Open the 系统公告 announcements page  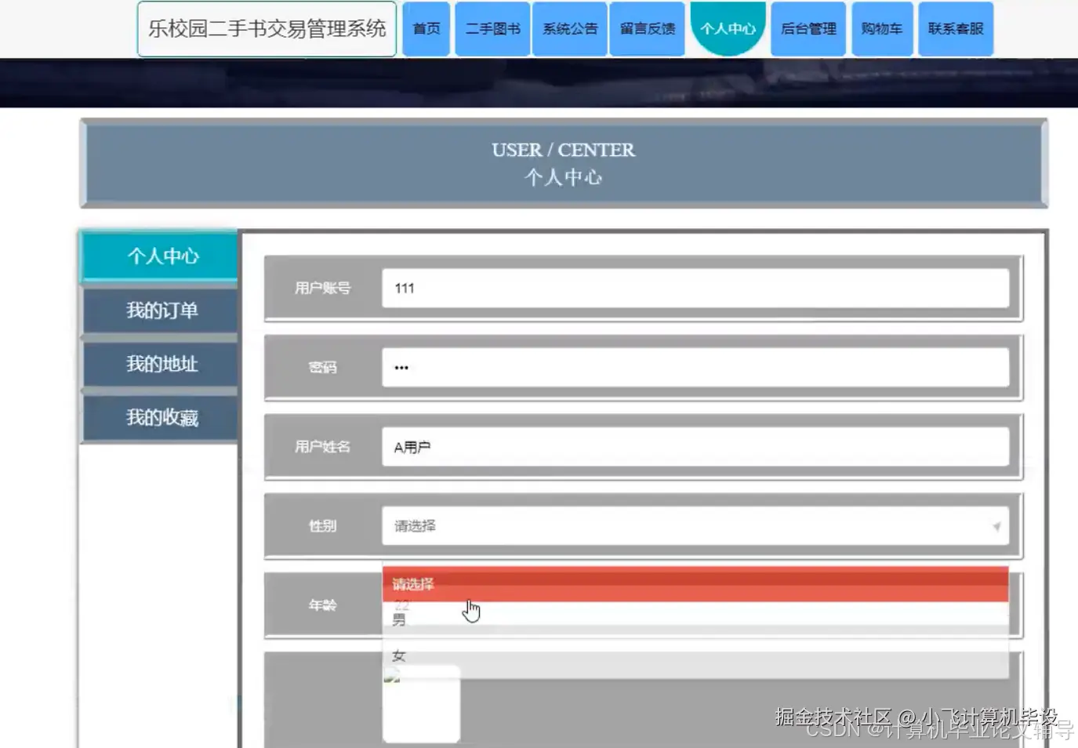tap(569, 28)
